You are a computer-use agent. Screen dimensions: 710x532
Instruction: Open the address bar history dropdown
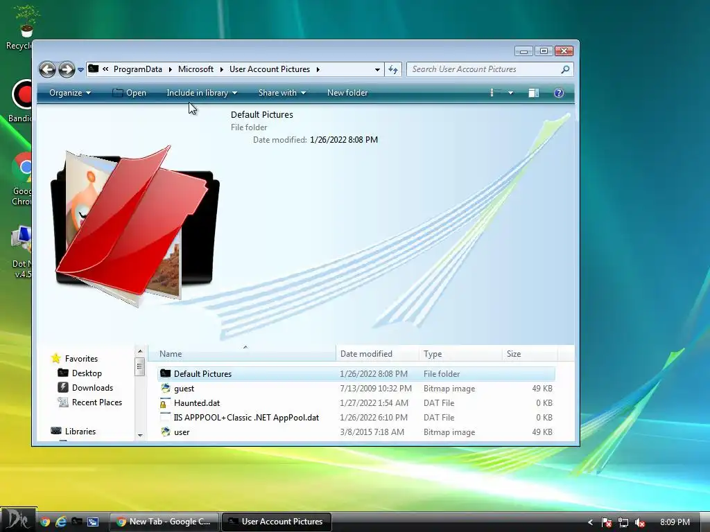click(x=377, y=70)
